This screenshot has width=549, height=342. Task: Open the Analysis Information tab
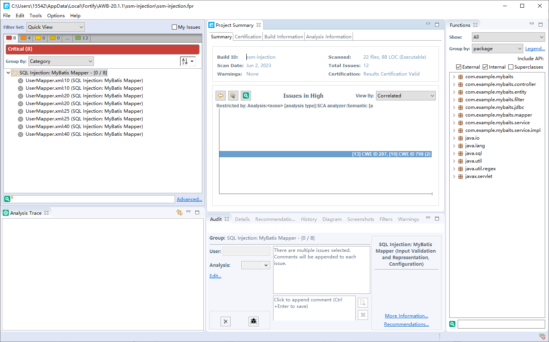click(329, 37)
